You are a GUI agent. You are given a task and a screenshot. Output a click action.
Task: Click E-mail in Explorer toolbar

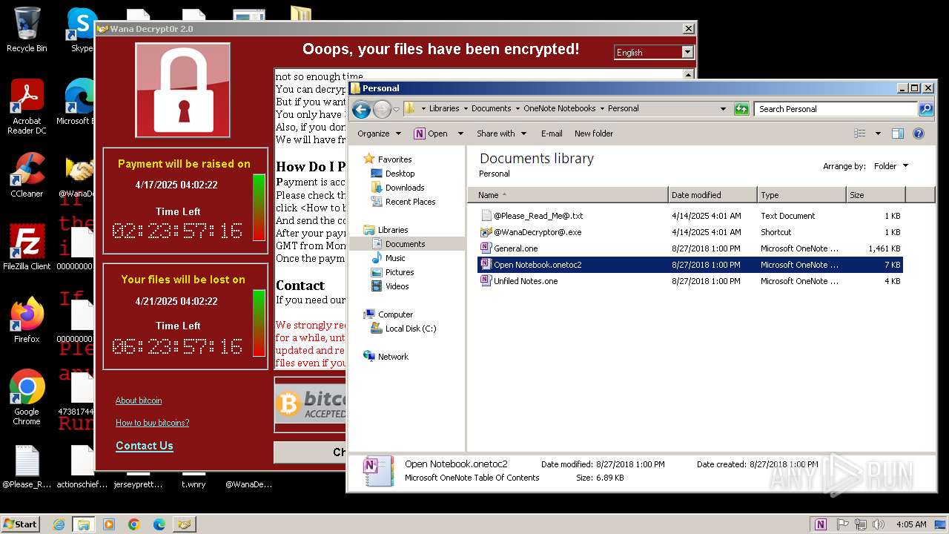(x=552, y=133)
